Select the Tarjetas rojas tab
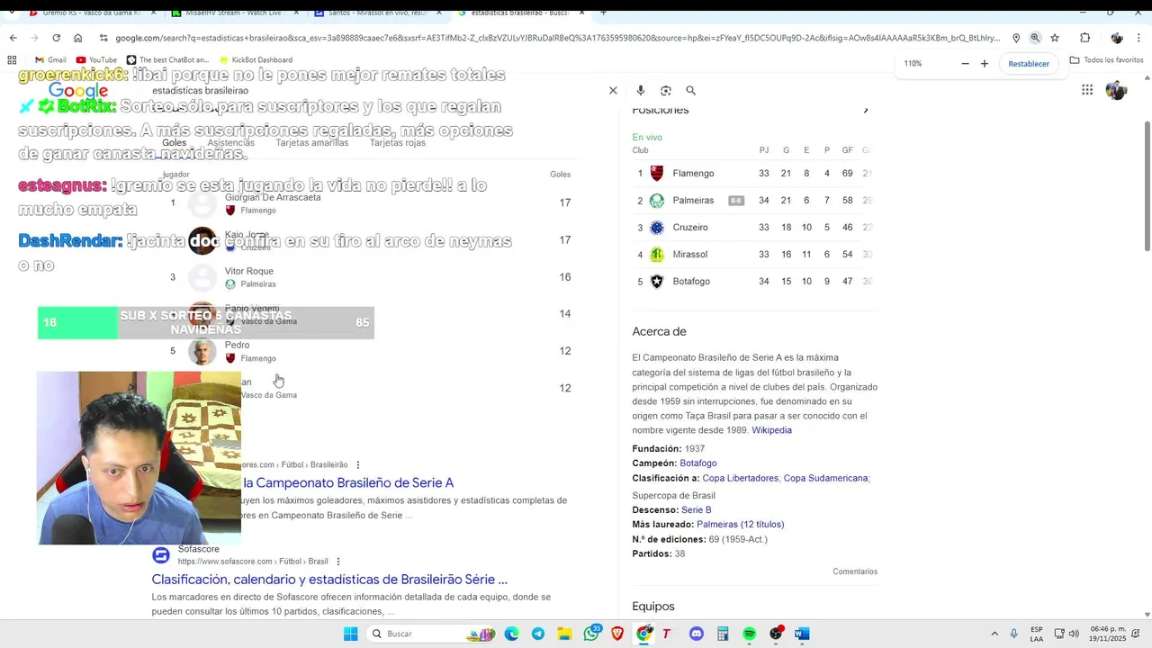Viewport: 1152px width, 648px height. coord(397,143)
